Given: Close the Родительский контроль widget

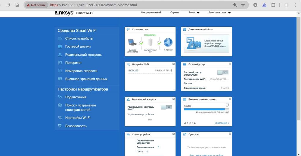Looking at the screenshot, I should click(x=174, y=99).
